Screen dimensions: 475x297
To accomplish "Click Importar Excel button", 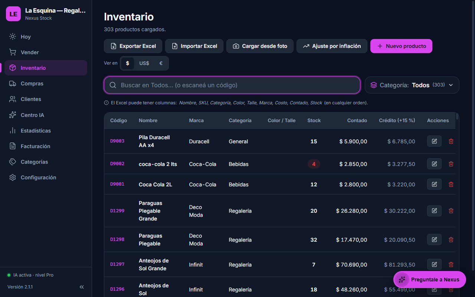I will tap(194, 46).
